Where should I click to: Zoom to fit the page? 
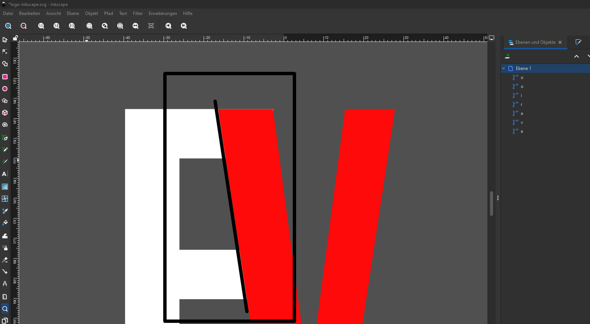pyautogui.click(x=120, y=26)
